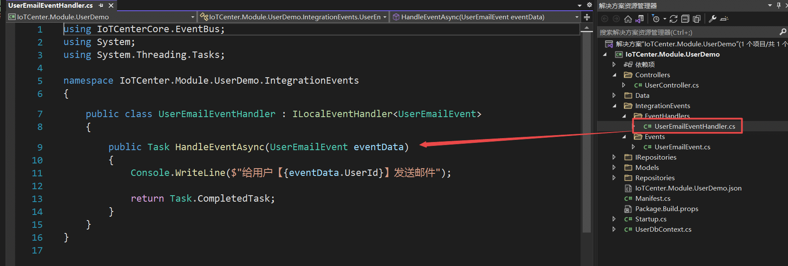Toggle the Pending Changes filter clock icon
788x266 pixels.
point(656,19)
